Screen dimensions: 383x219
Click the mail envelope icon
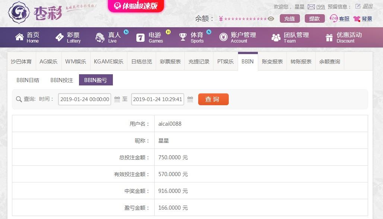(x=311, y=7)
